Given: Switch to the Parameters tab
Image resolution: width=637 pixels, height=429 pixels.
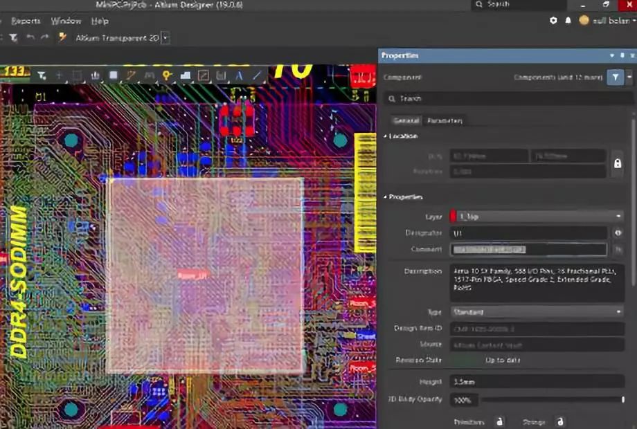Looking at the screenshot, I should (445, 120).
